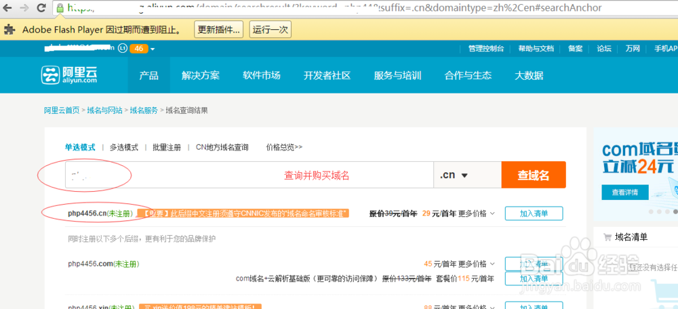Click the L1 level badge icon

pos(122,48)
